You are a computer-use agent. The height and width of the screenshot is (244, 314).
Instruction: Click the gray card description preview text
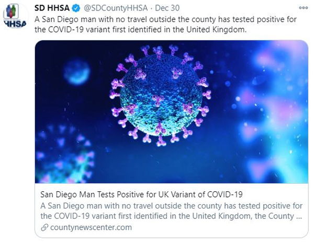tap(172, 211)
